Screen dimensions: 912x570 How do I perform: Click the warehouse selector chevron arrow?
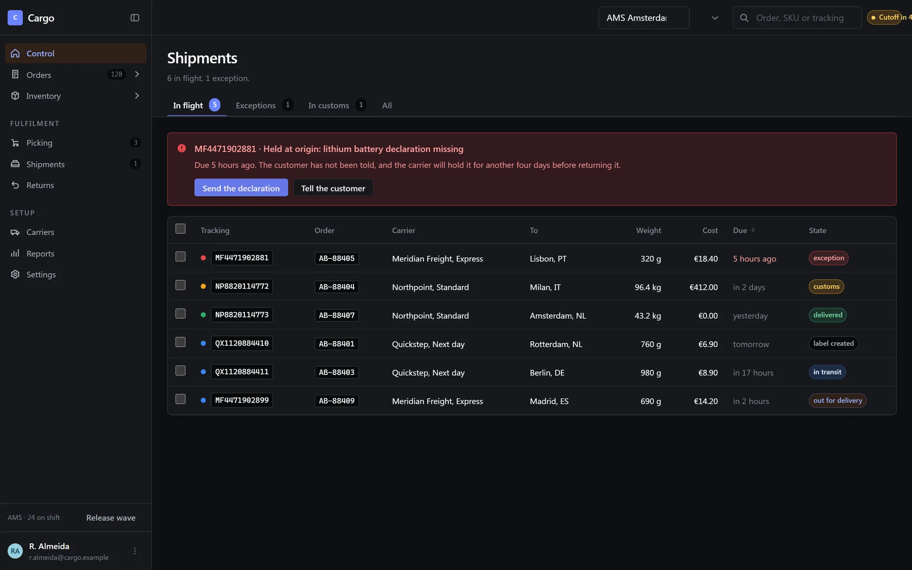[x=715, y=18]
